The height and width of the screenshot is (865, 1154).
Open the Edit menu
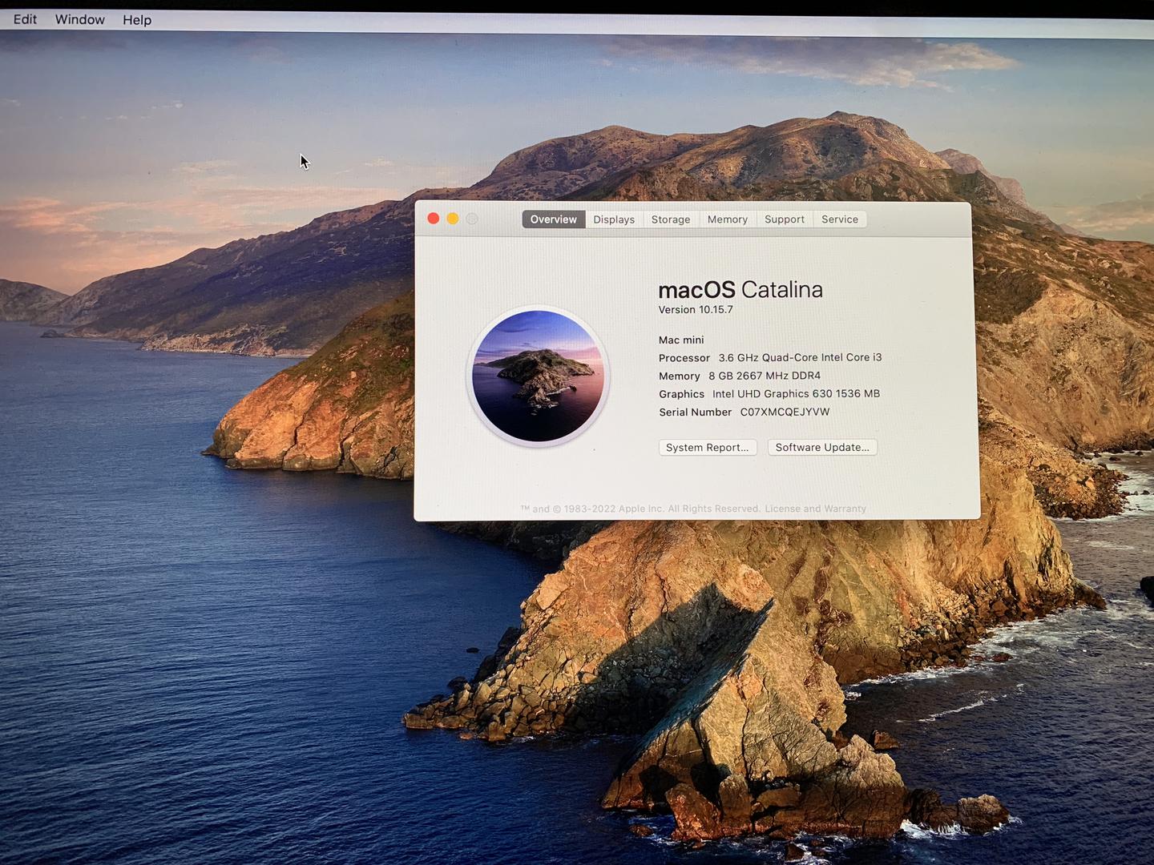tap(25, 19)
